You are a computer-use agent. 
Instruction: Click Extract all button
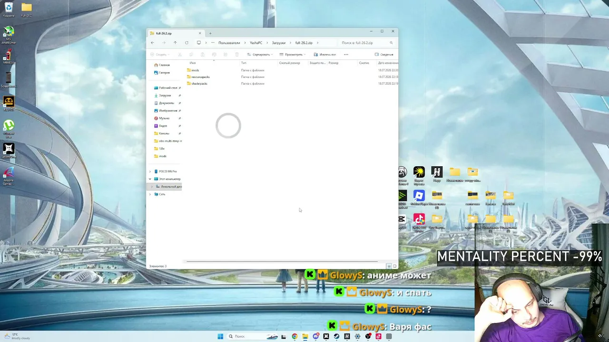click(325, 55)
